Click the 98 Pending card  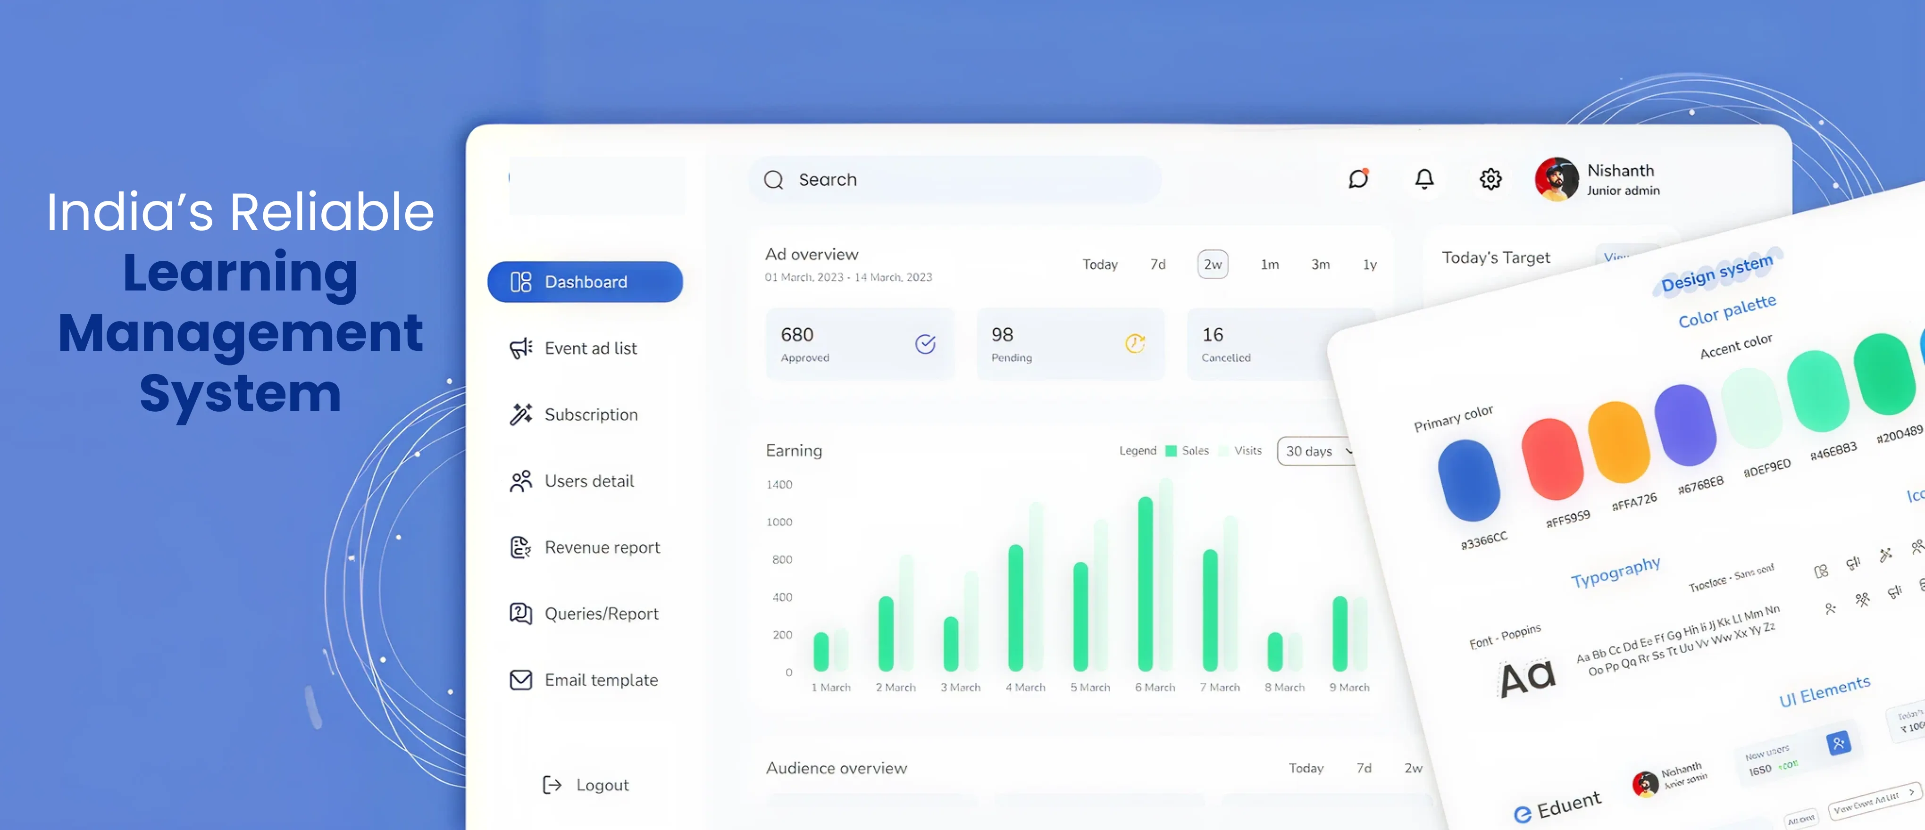tap(1070, 344)
